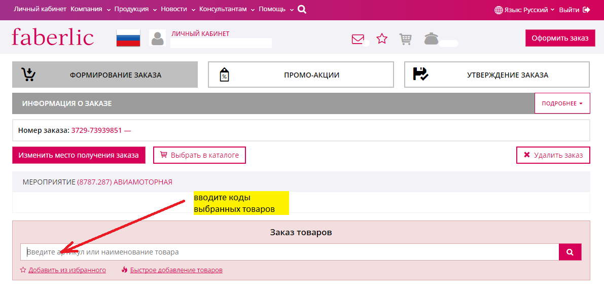This screenshot has width=604, height=292.
Task: Open Личный кабинет in top menu
Action: (40, 9)
